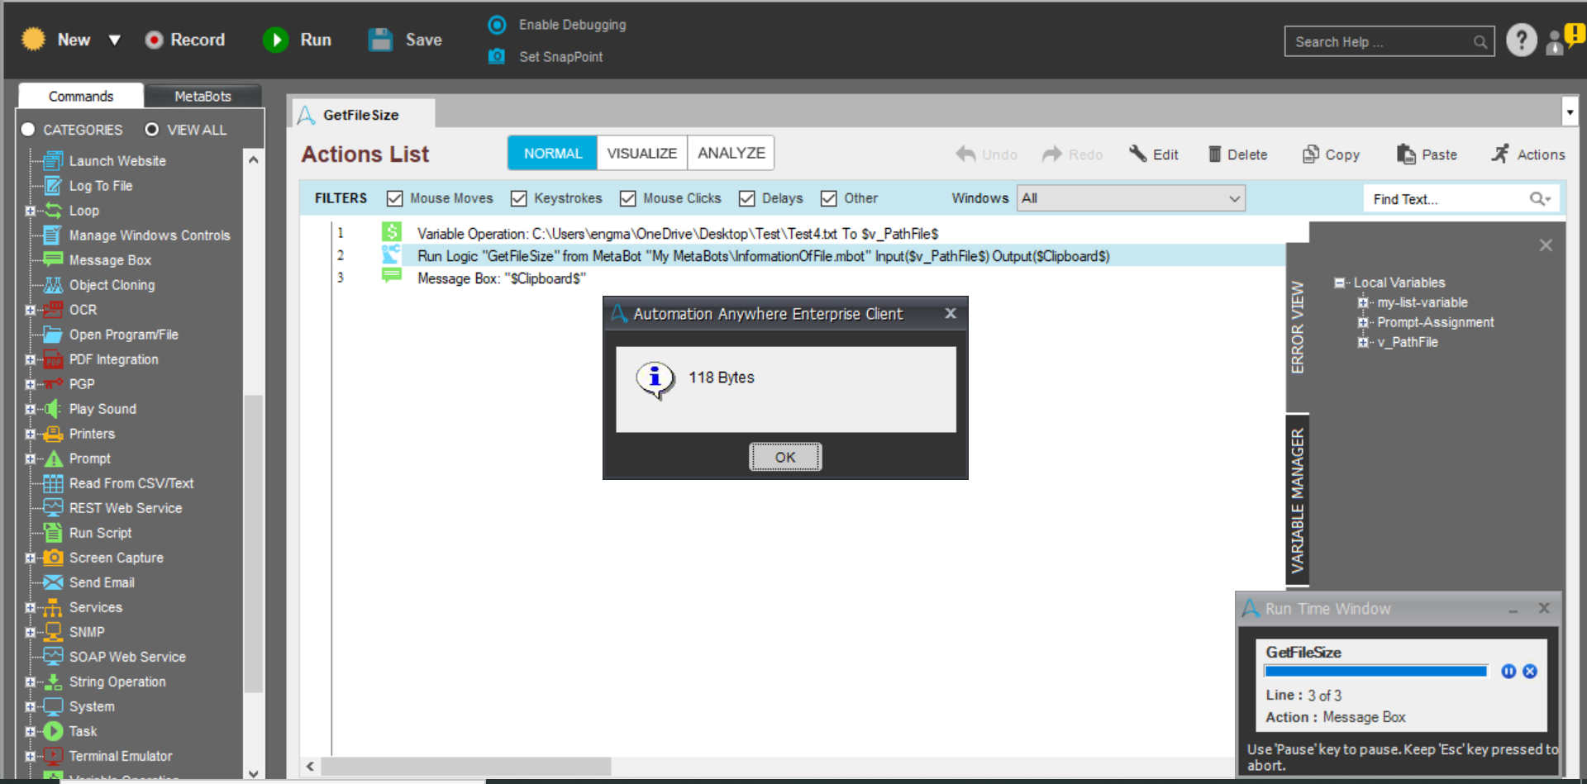Viewport: 1587px width, 784px height.
Task: Expand the String Operation category
Action: (x=31, y=682)
